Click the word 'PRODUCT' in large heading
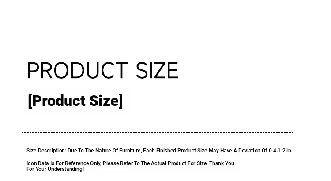Screen dimensions: 331x181 click(x=77, y=70)
